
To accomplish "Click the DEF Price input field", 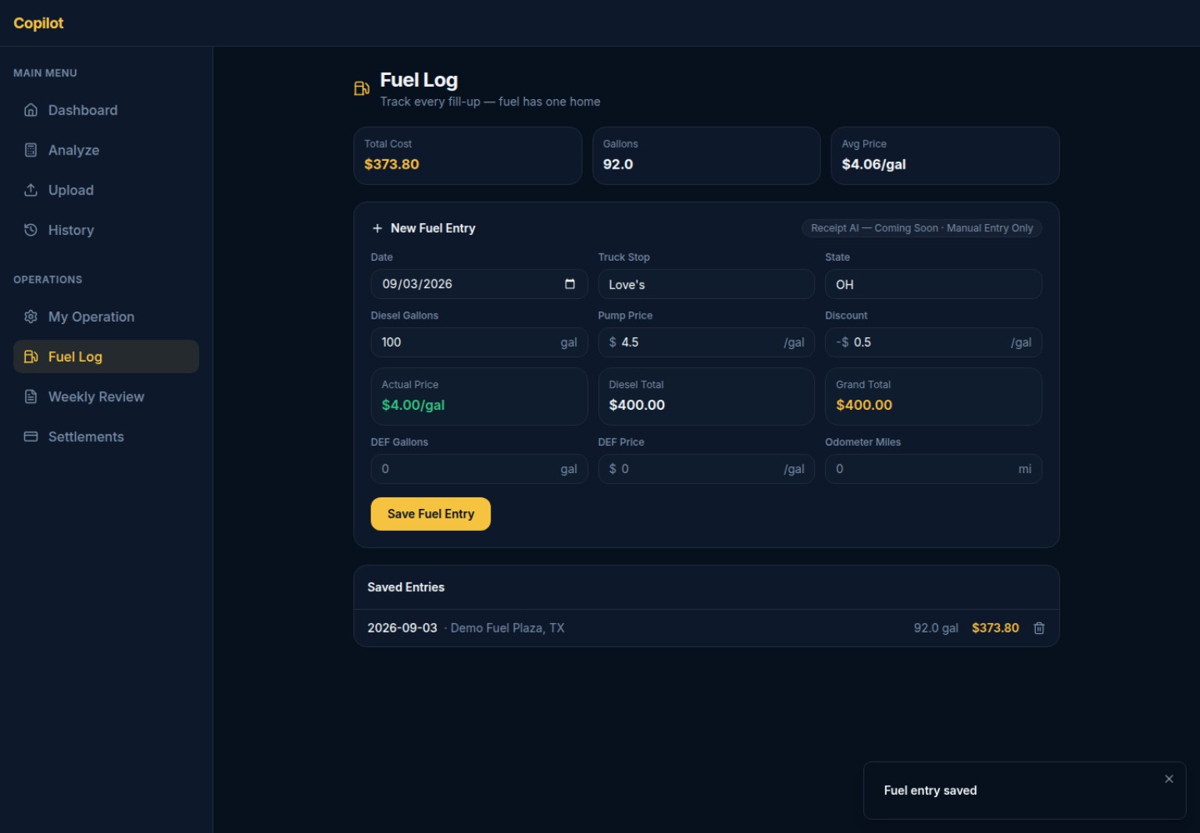I will point(706,468).
